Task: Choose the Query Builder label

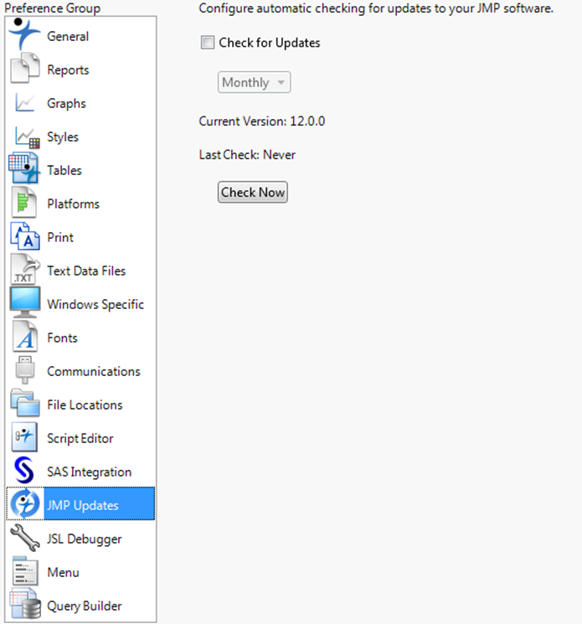Action: (x=85, y=606)
